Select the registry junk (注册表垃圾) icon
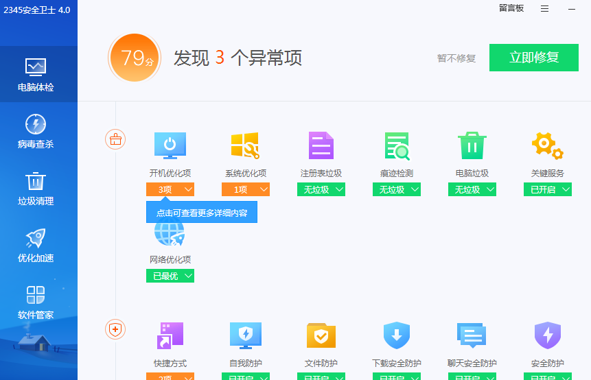This screenshot has width=591, height=380. pos(321,145)
